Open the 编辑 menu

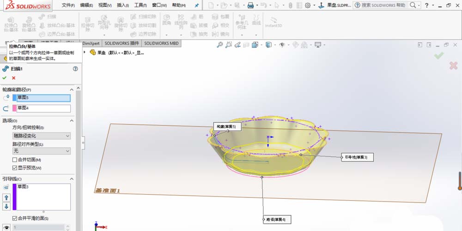point(86,5)
